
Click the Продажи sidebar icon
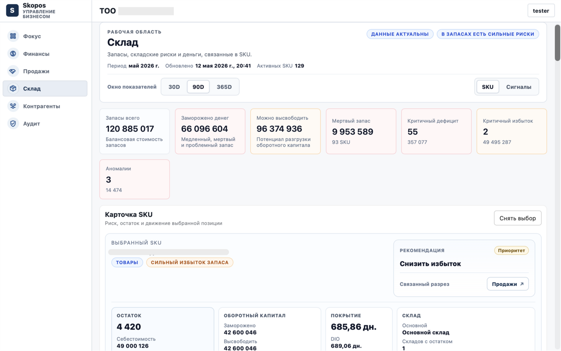tap(13, 71)
